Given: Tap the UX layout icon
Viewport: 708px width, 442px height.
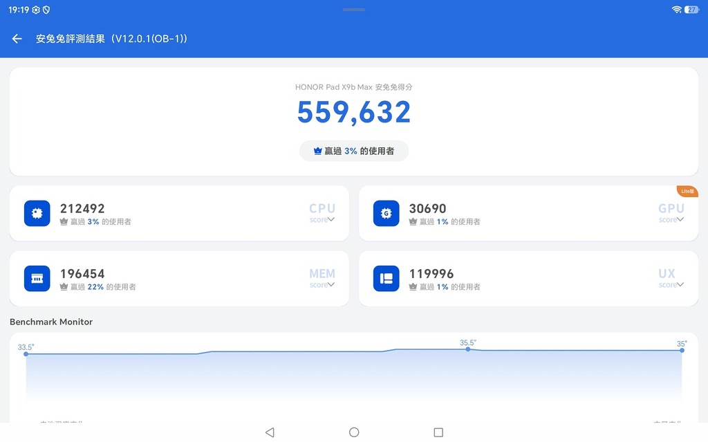Looking at the screenshot, I should tap(386, 278).
